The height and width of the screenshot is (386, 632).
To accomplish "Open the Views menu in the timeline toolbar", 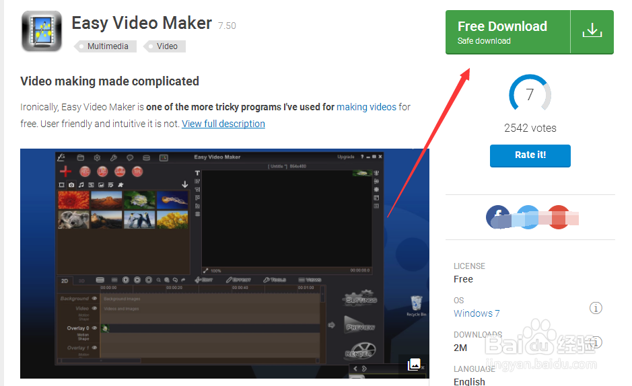I will (310, 280).
